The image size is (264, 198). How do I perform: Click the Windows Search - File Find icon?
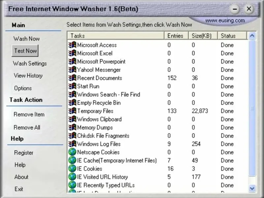click(72, 94)
